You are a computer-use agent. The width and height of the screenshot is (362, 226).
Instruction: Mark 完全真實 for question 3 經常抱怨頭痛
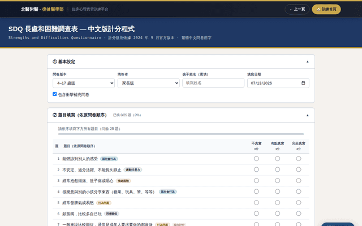click(x=299, y=181)
